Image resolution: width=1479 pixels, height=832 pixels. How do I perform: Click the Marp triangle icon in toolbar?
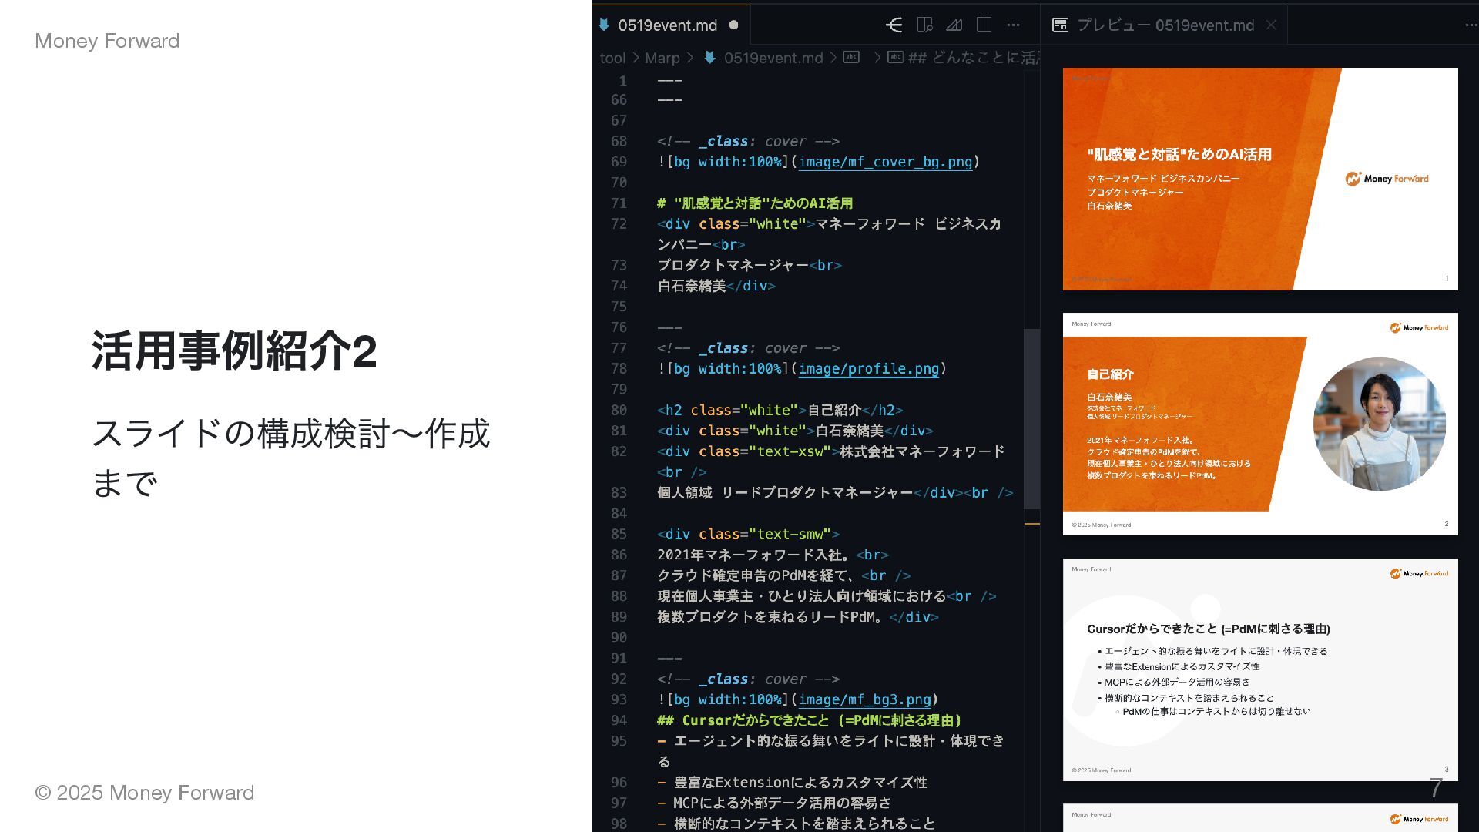(x=954, y=25)
